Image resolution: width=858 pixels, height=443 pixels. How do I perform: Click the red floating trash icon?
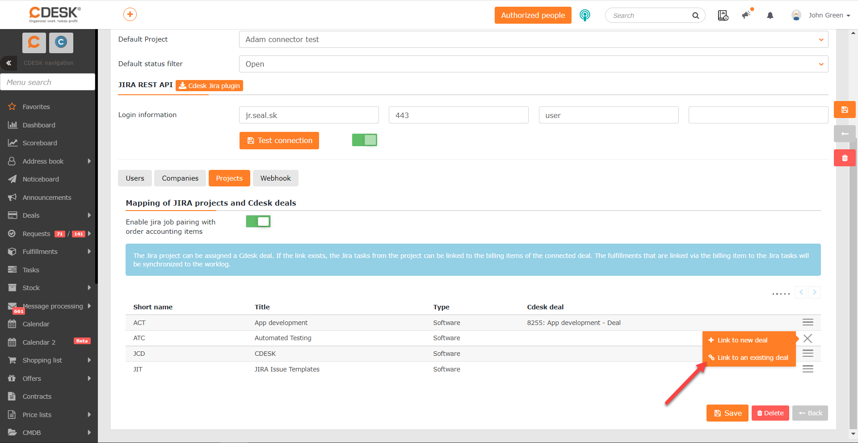pos(845,158)
